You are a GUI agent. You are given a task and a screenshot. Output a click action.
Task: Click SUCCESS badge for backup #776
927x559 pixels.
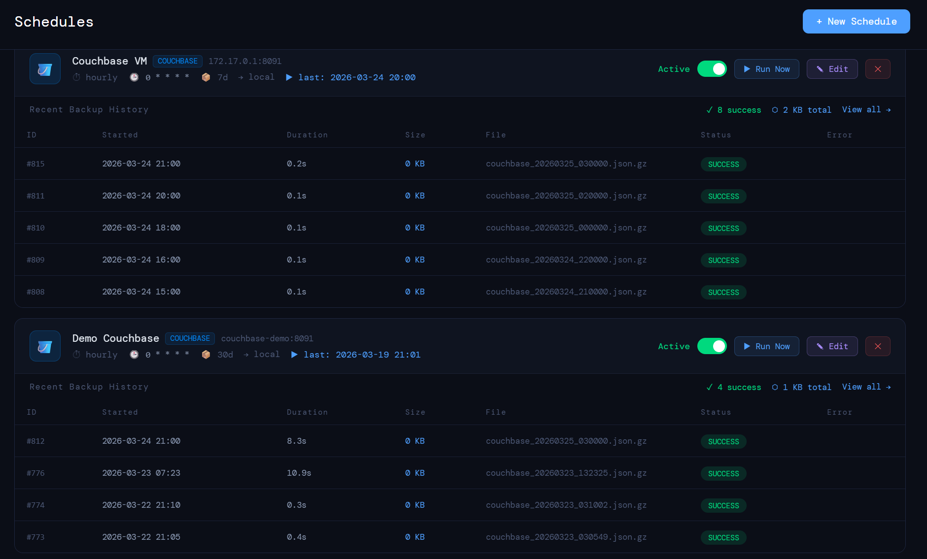click(723, 473)
